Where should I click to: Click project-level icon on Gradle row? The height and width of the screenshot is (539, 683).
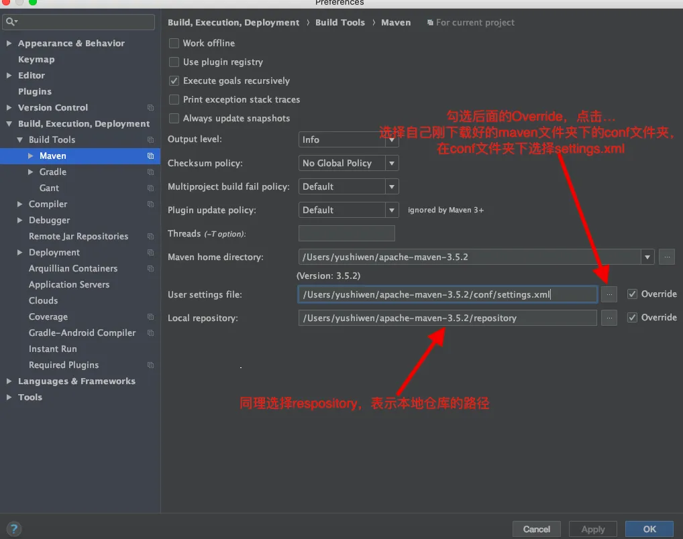click(x=151, y=172)
